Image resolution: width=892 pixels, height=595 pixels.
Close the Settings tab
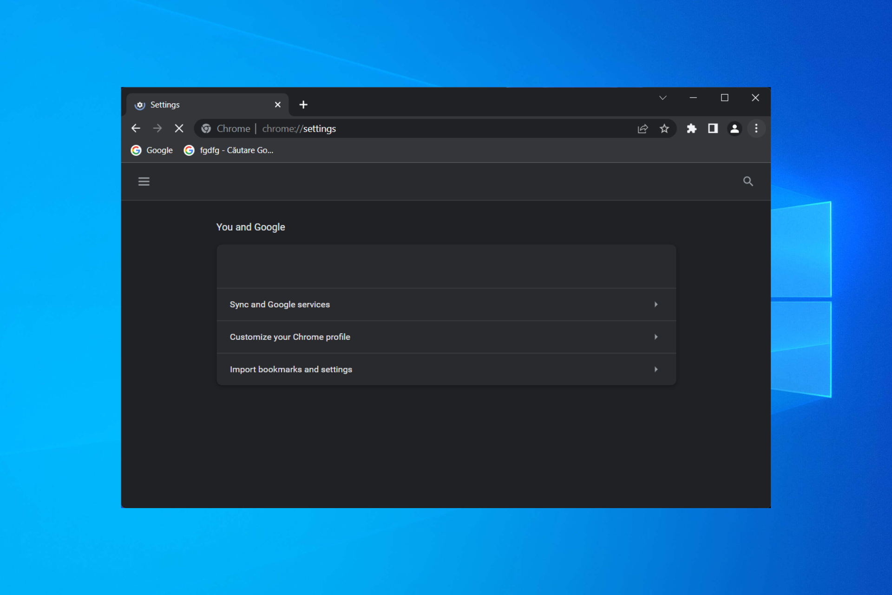click(278, 105)
